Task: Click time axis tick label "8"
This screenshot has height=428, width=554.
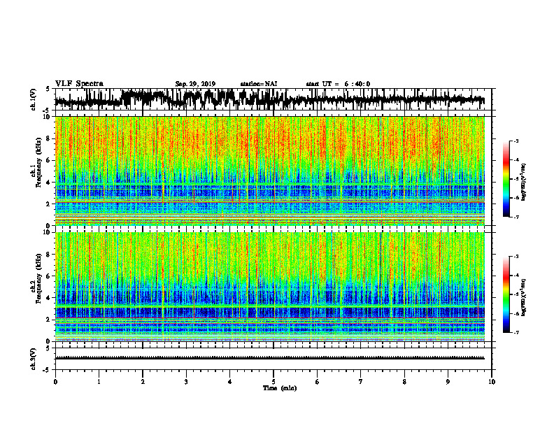Action: coord(404,382)
